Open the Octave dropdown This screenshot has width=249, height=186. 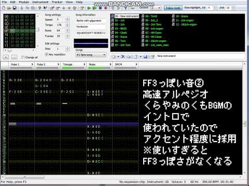pos(159,8)
